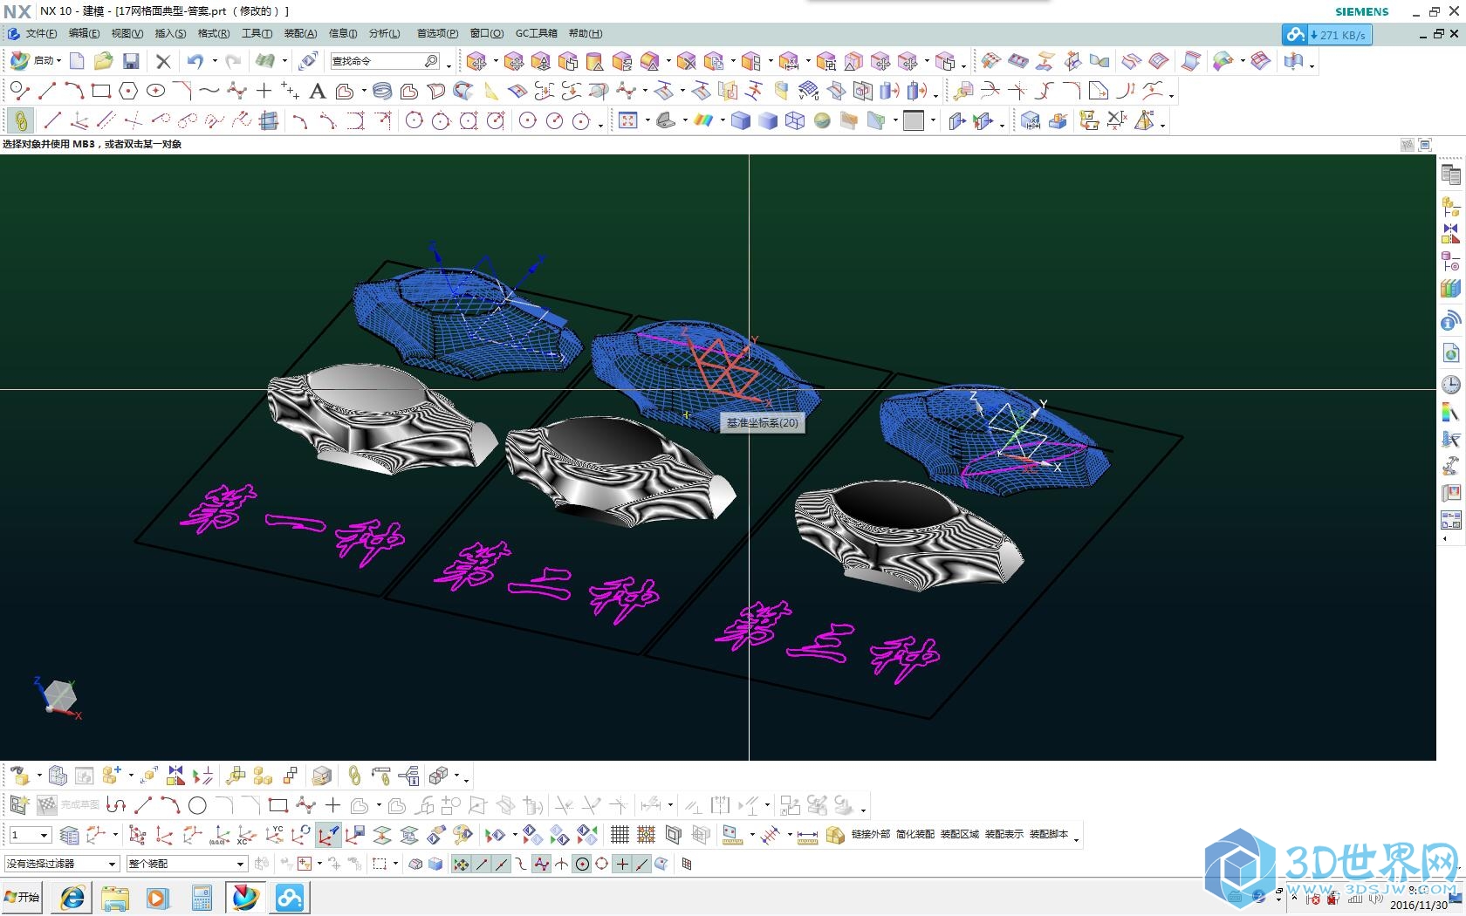Select the Helix tool
The width and height of the screenshot is (1466, 916).
tap(381, 91)
